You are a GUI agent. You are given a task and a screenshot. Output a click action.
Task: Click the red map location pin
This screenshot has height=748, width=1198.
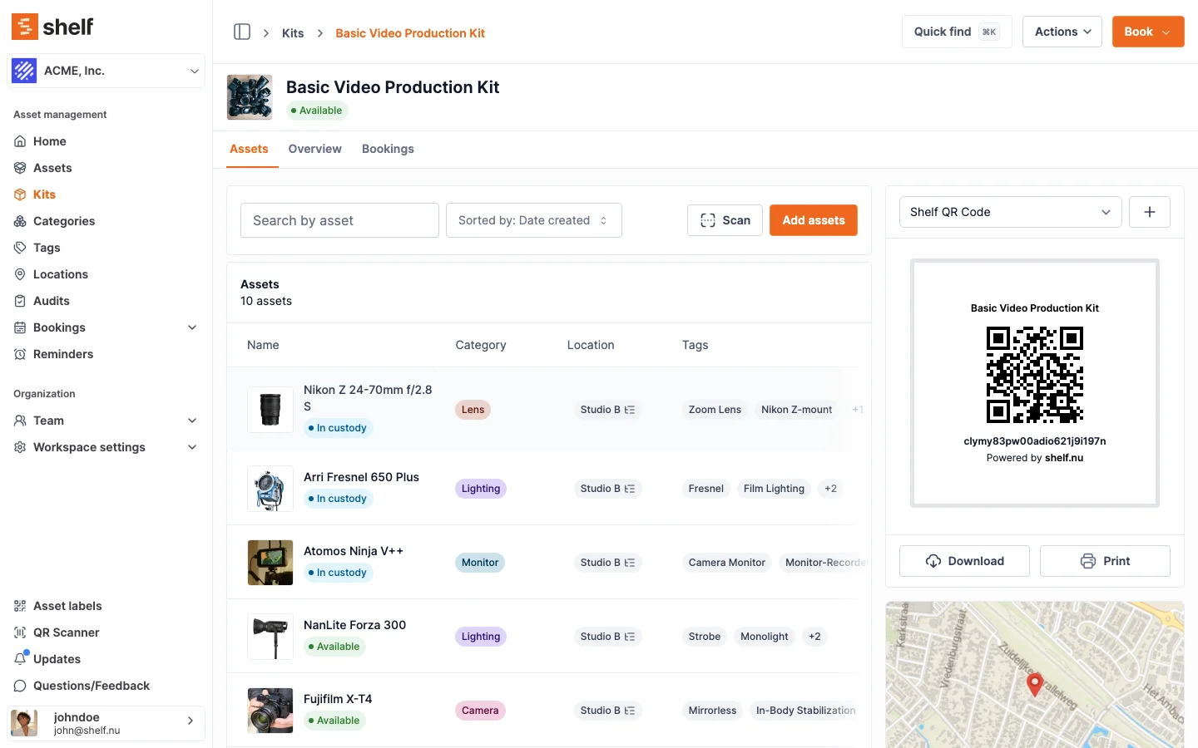1034,683
